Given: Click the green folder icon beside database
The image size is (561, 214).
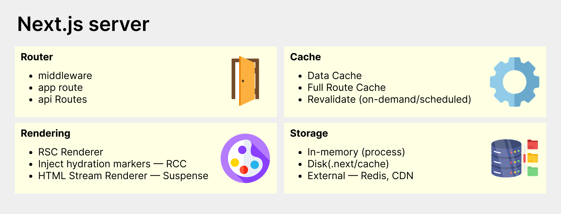Looking at the screenshot, I should pyautogui.click(x=533, y=171).
